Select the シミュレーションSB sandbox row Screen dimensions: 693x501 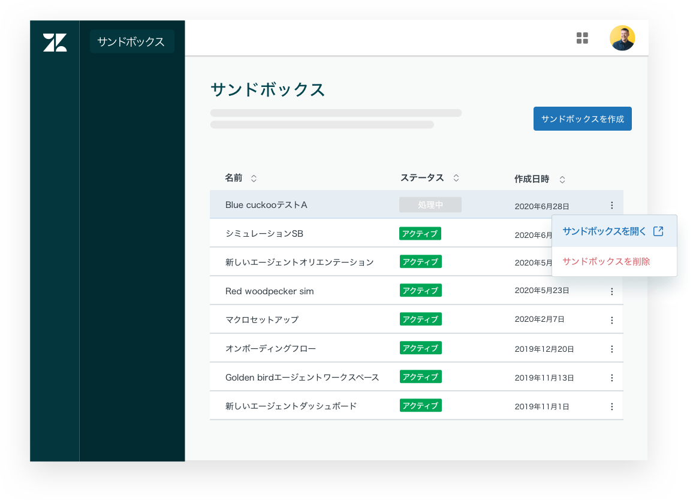pos(264,234)
